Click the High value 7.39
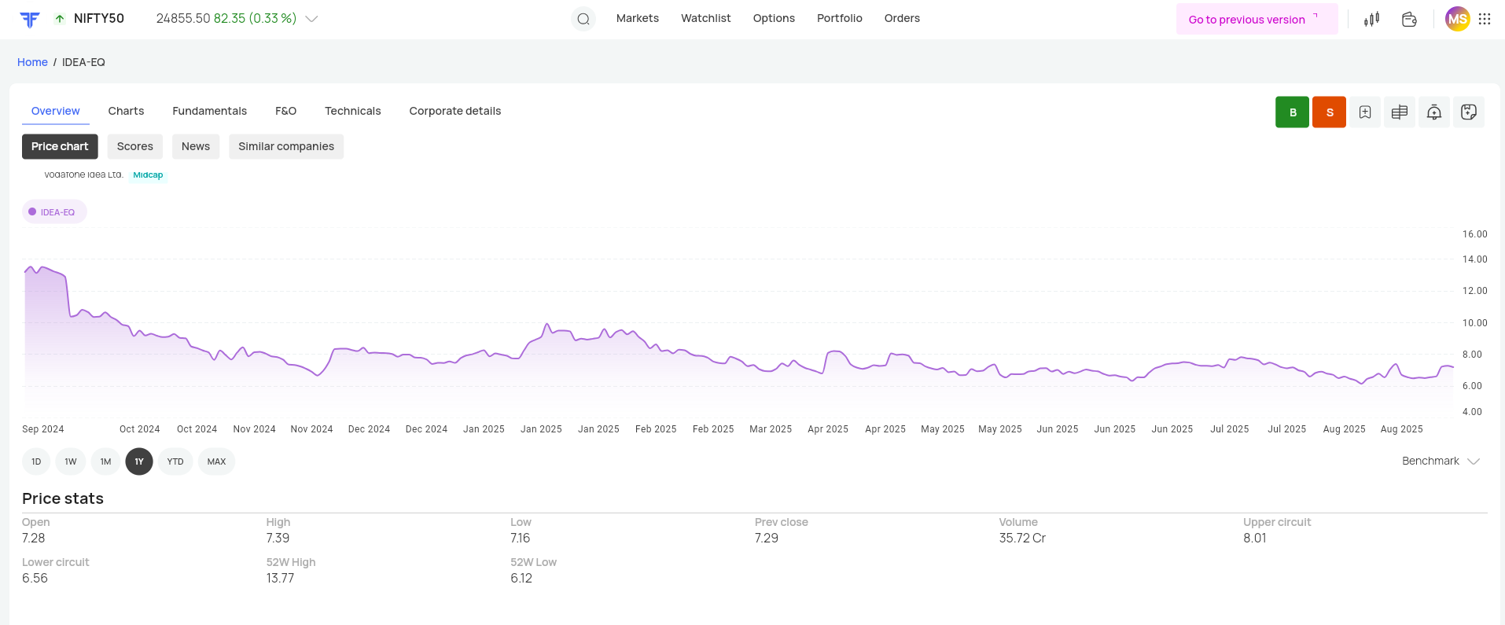This screenshot has height=625, width=1505. coord(278,538)
